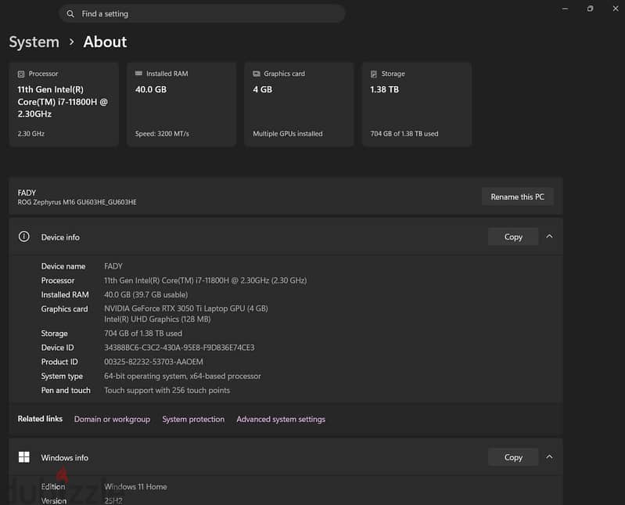This screenshot has height=505, width=625.
Task: Open the Installed RAM summary card
Action: tap(181, 104)
